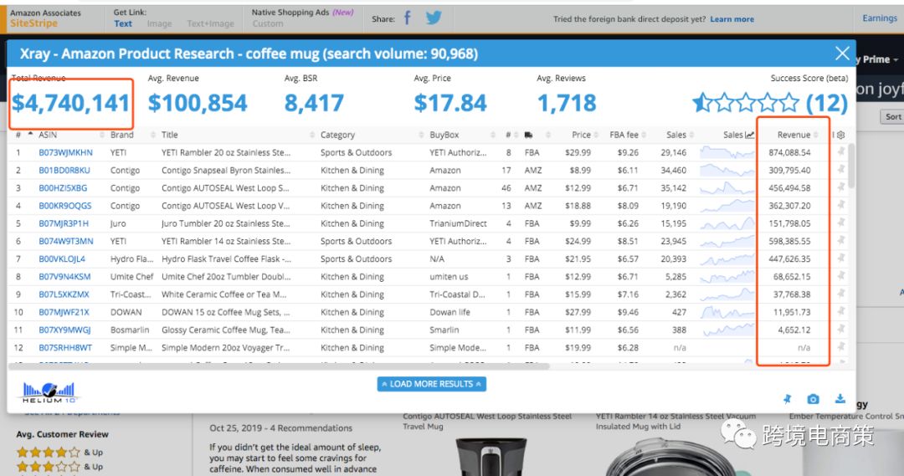The image size is (904, 476).
Task: Open YETI Rambler 14 oz product title on page
Action: [675, 422]
